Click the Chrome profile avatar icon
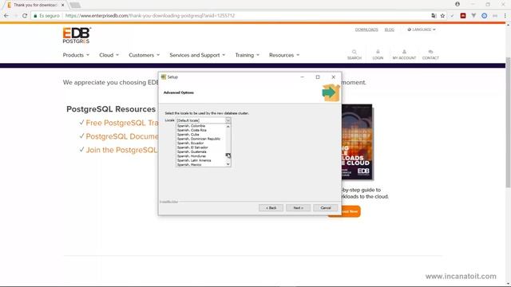This screenshot has height=287, width=511. [458, 4]
